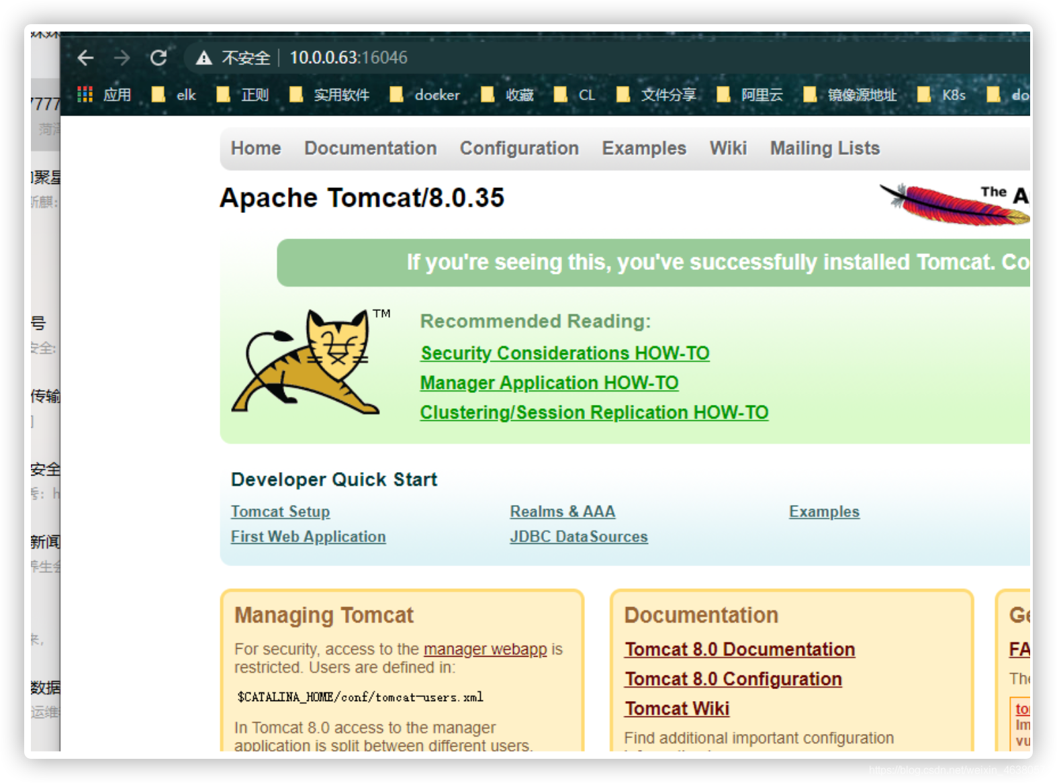Click the Recommended Reading label

point(535,321)
